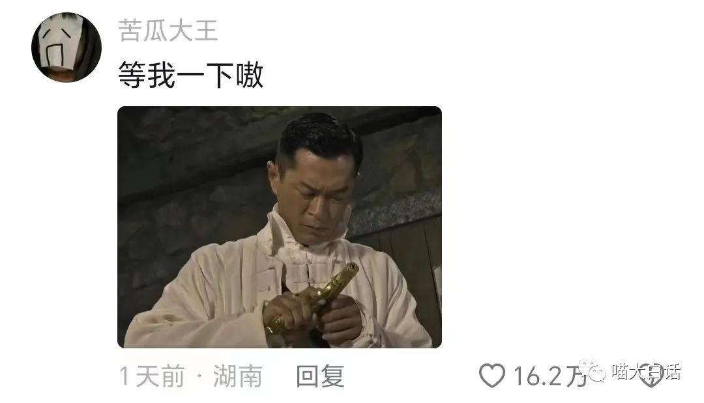This screenshot has width=704, height=403.
Task: Tap the 16.2万 like count
Action: pyautogui.click(x=550, y=376)
